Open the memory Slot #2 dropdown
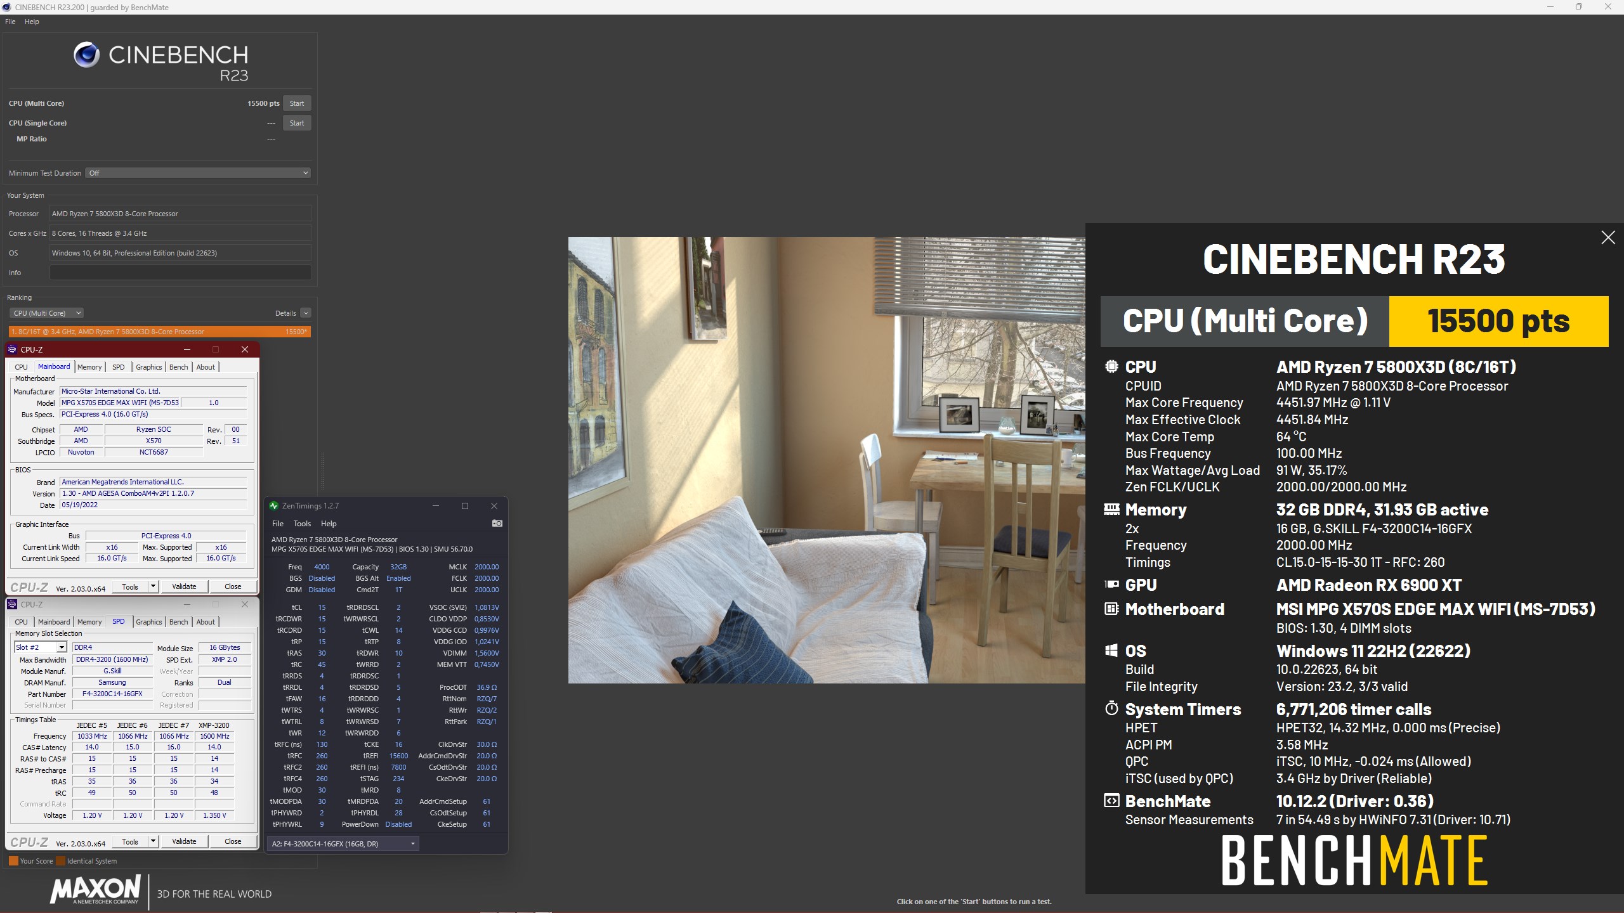This screenshot has height=913, width=1624. 62,647
